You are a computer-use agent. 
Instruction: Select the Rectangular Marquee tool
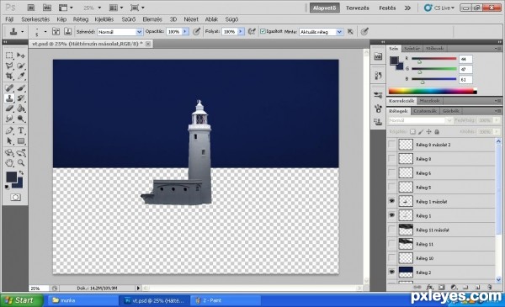9,56
